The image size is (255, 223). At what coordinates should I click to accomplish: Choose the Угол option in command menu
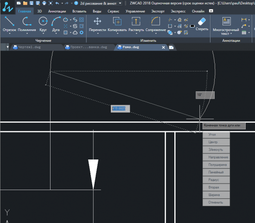(216, 134)
